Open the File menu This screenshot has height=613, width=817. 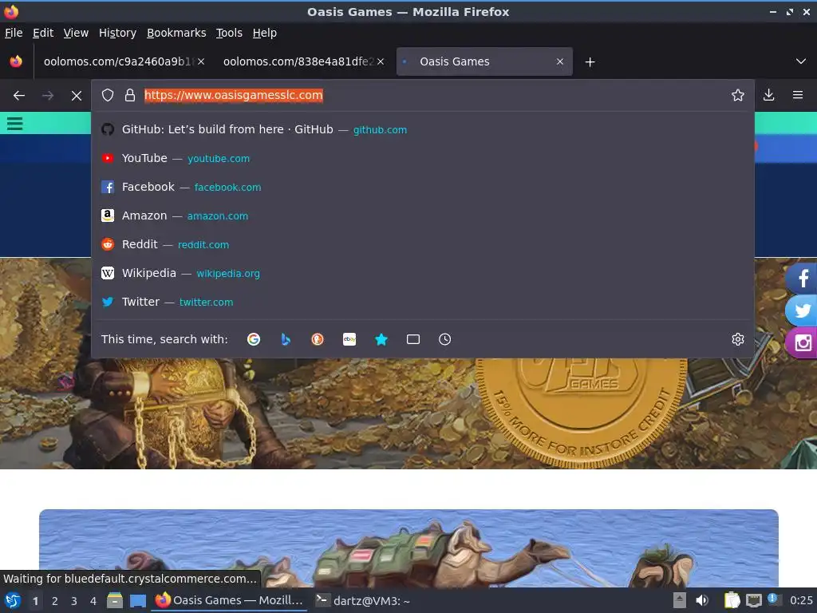14,33
